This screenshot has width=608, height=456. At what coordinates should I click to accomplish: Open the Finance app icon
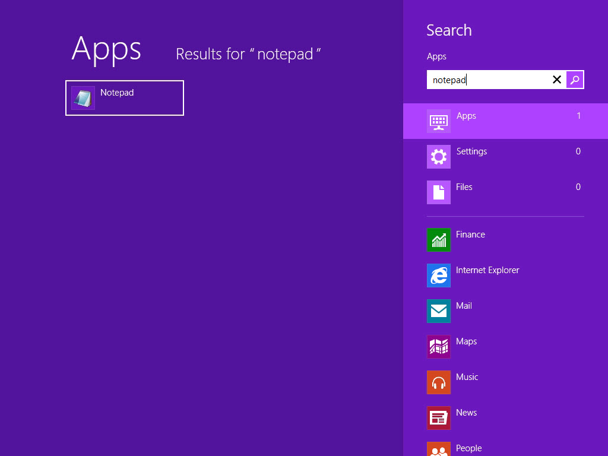[x=438, y=240]
